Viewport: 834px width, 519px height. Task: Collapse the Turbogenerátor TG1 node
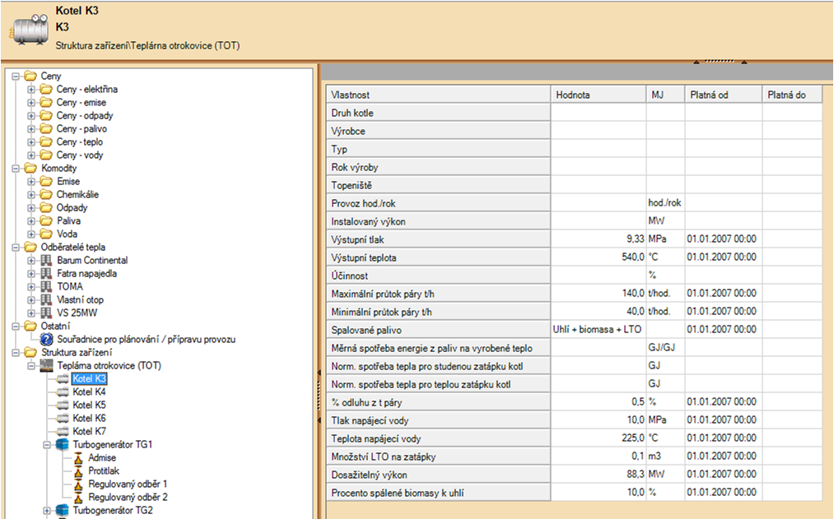[x=47, y=445]
